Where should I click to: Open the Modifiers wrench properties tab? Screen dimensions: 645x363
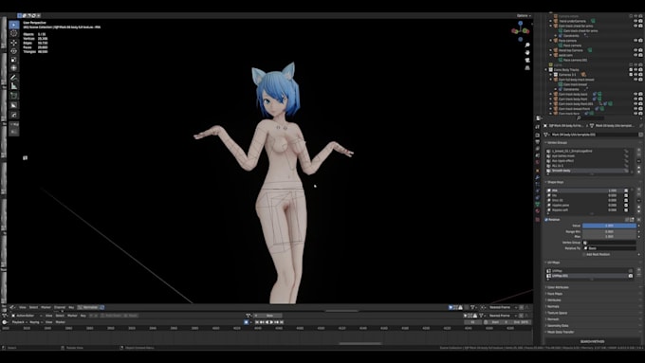tap(538, 177)
